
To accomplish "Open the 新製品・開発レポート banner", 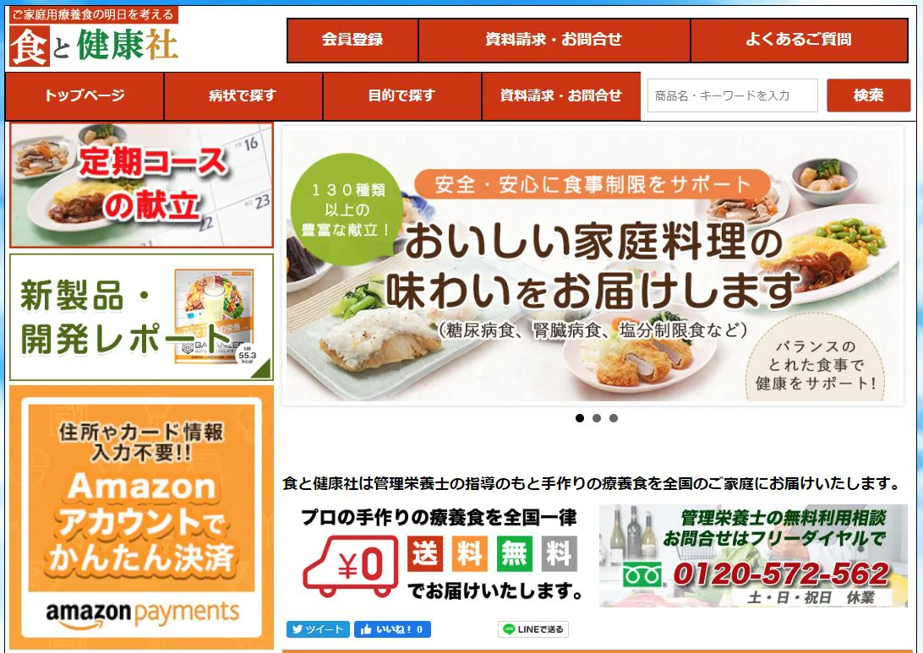I will (141, 317).
